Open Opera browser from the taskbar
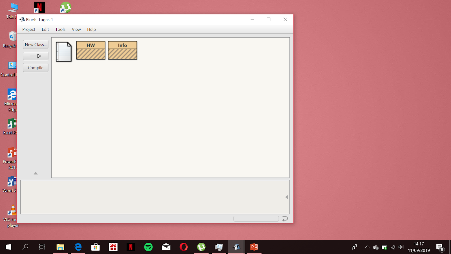 click(184, 247)
